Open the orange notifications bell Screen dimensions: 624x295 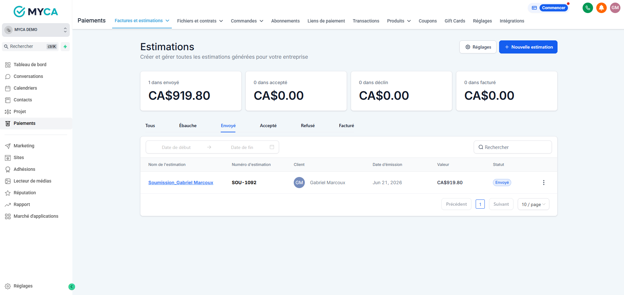coord(601,8)
